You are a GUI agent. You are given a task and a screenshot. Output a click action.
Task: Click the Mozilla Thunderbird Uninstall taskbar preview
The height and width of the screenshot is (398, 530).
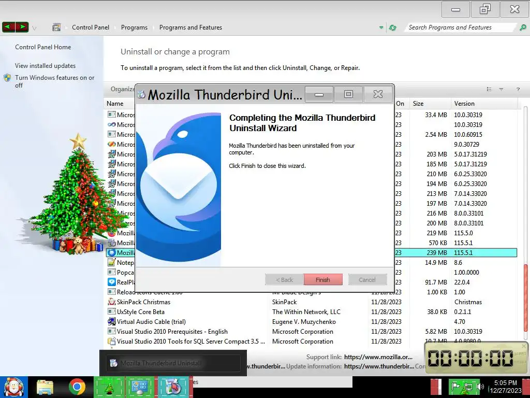pos(173,363)
